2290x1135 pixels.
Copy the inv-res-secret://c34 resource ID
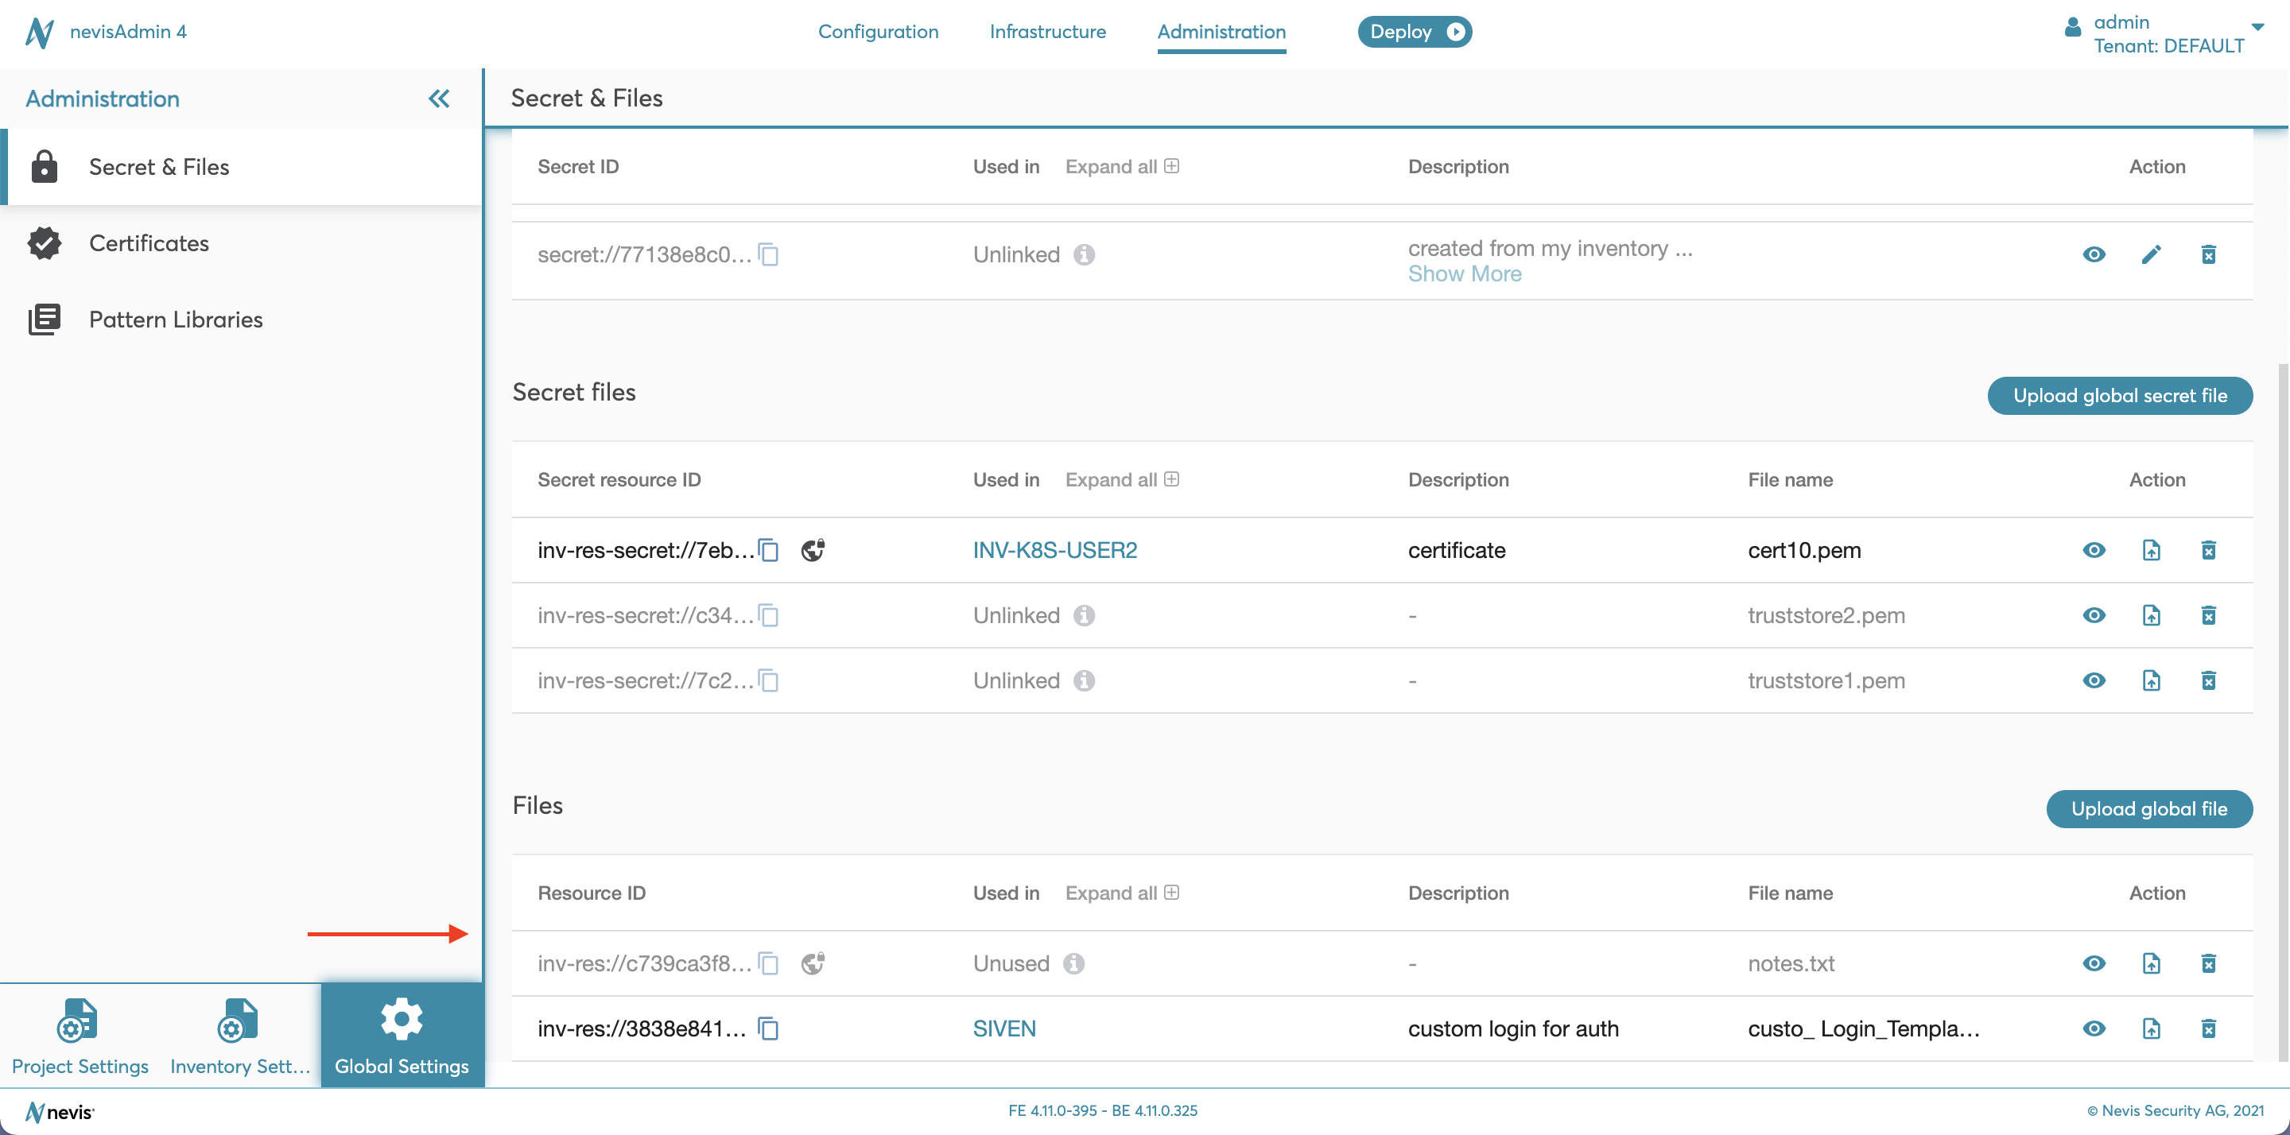[769, 616]
